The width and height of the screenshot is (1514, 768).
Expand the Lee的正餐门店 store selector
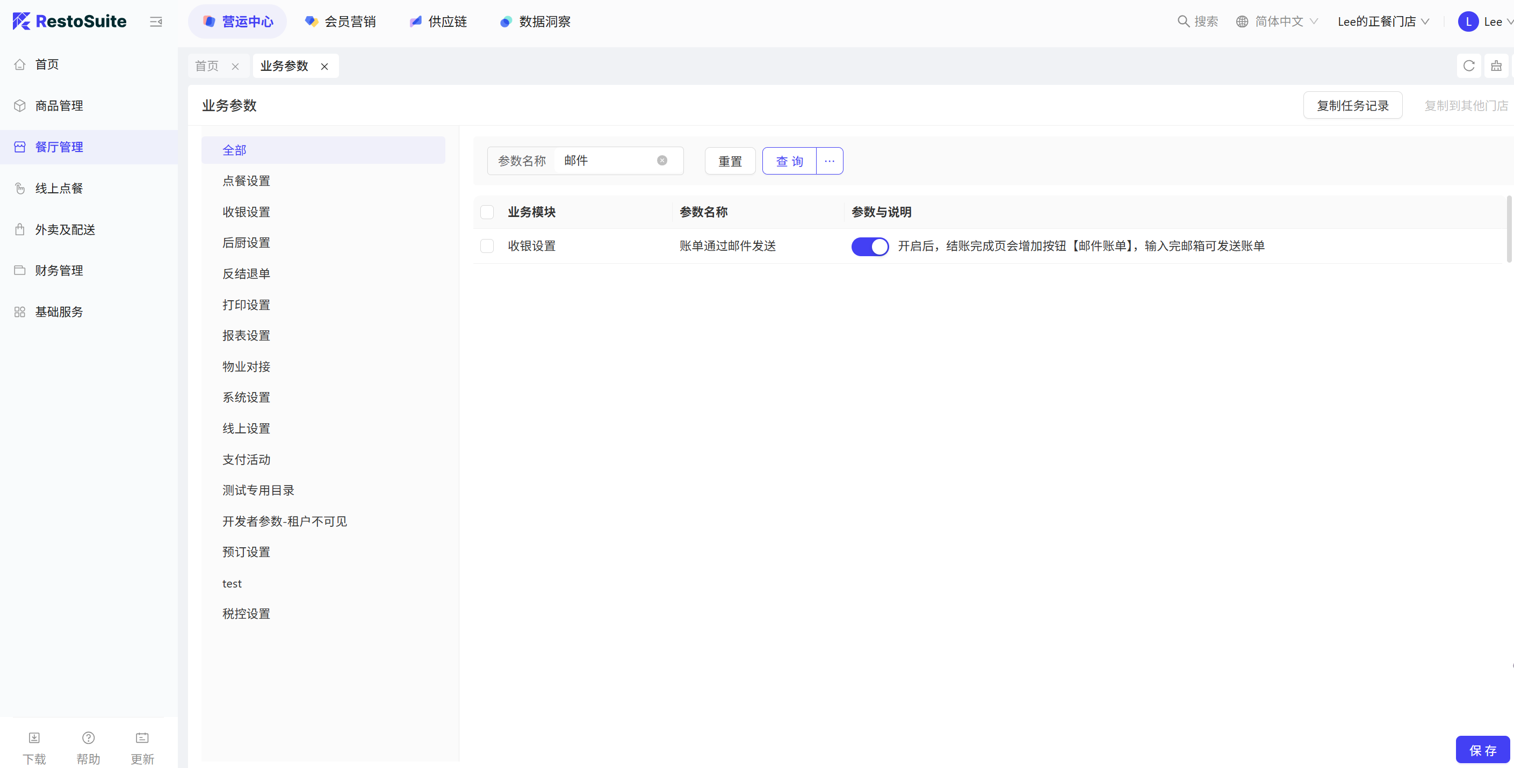pos(1382,21)
